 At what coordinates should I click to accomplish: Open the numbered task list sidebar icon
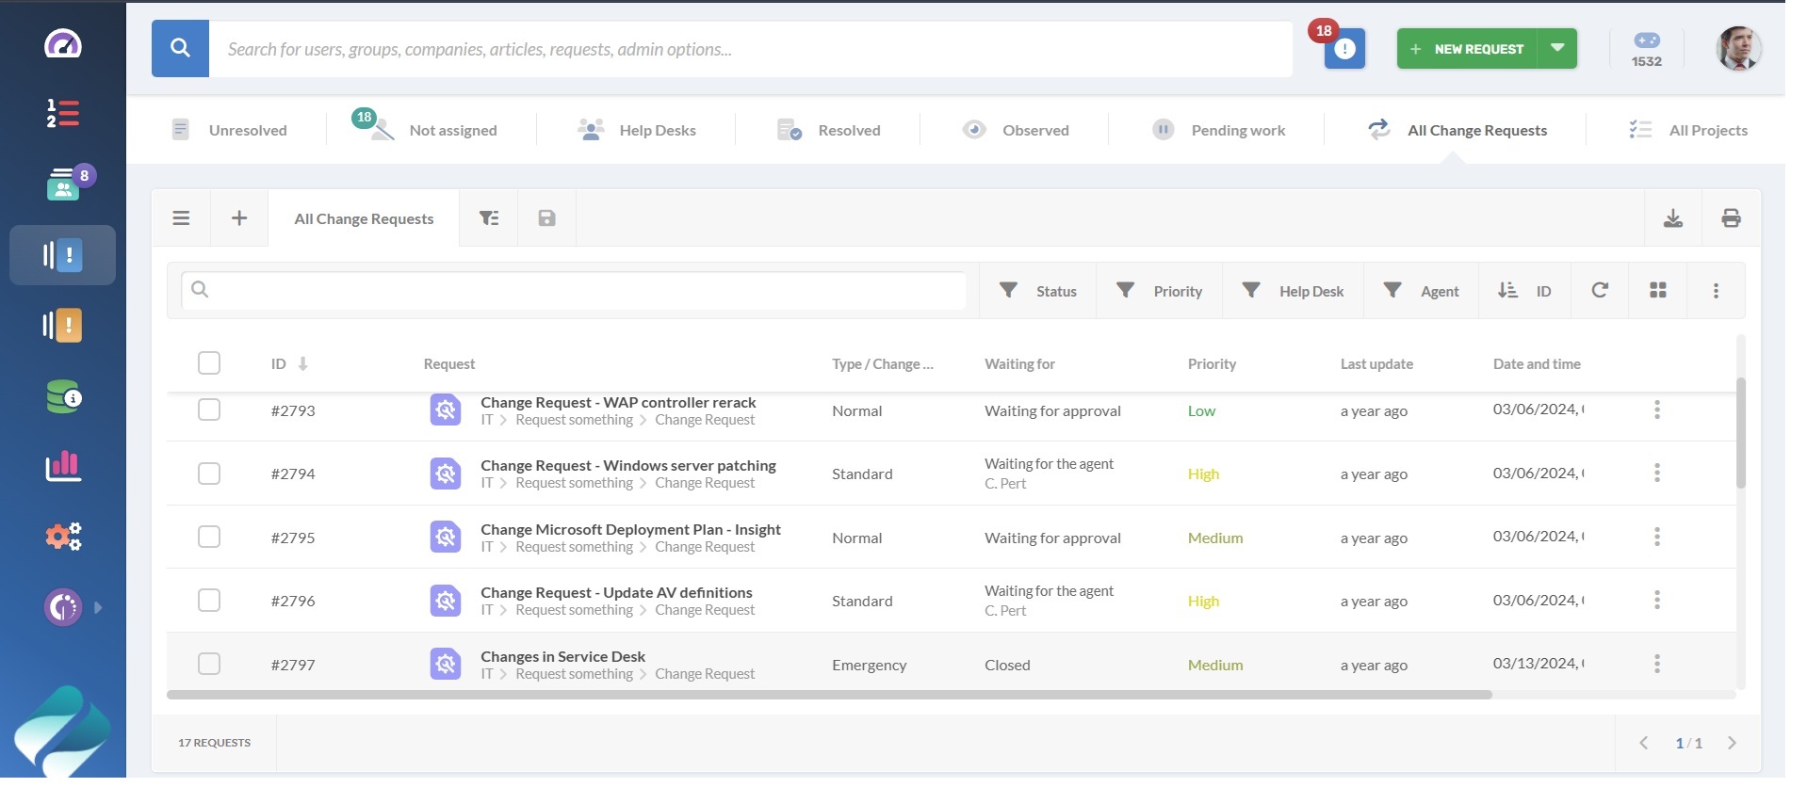pyautogui.click(x=63, y=113)
